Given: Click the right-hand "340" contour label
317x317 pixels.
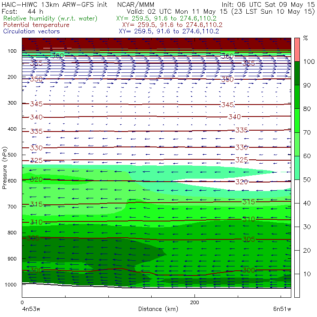Looking at the screenshot, I should (234, 117).
